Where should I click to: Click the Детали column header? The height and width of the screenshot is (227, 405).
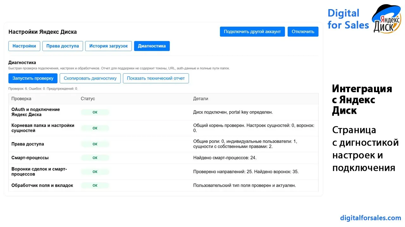(201, 99)
